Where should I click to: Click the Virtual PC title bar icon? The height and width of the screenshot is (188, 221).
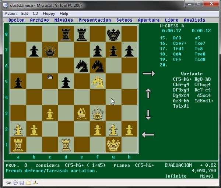coord(6,5)
